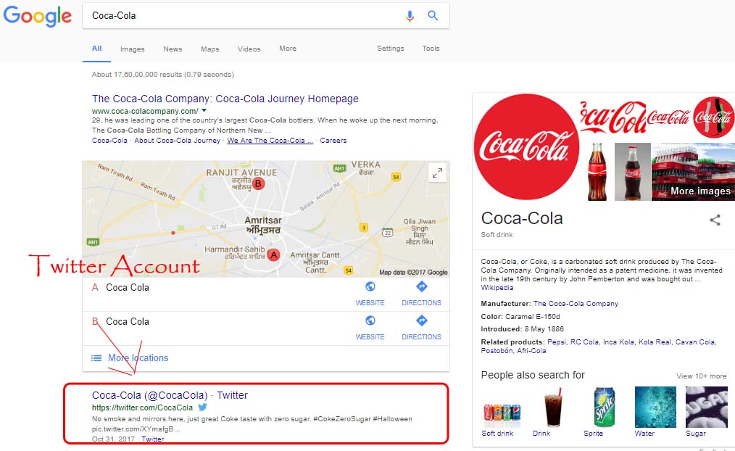This screenshot has width=735, height=451.
Task: Get directions to location A Coca Cola
Action: click(x=421, y=292)
